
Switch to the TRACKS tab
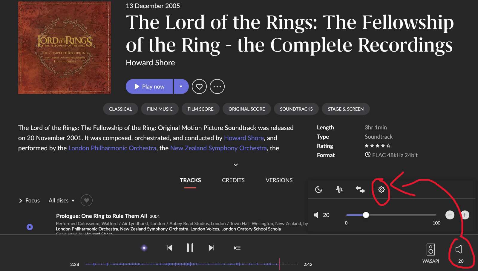pyautogui.click(x=190, y=180)
